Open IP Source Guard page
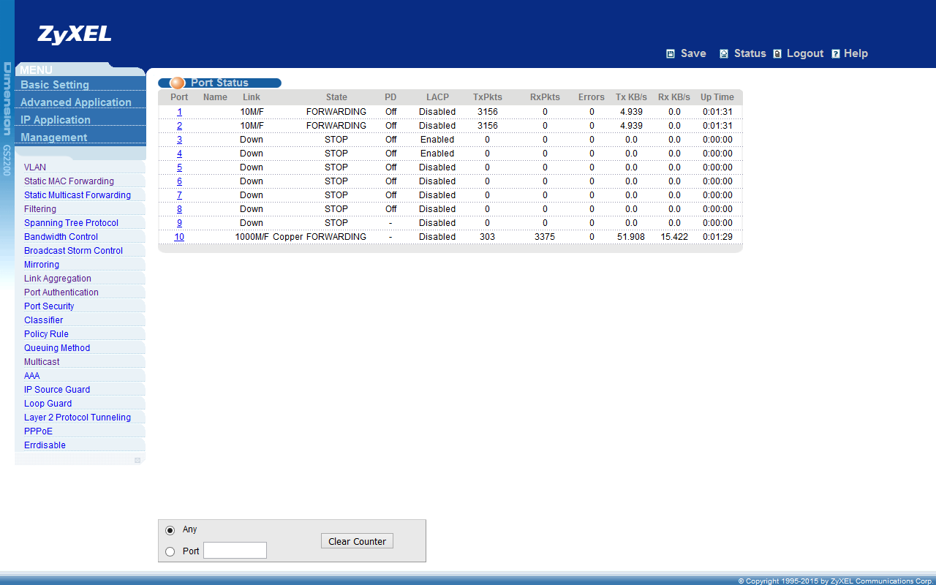This screenshot has width=936, height=585. point(57,390)
